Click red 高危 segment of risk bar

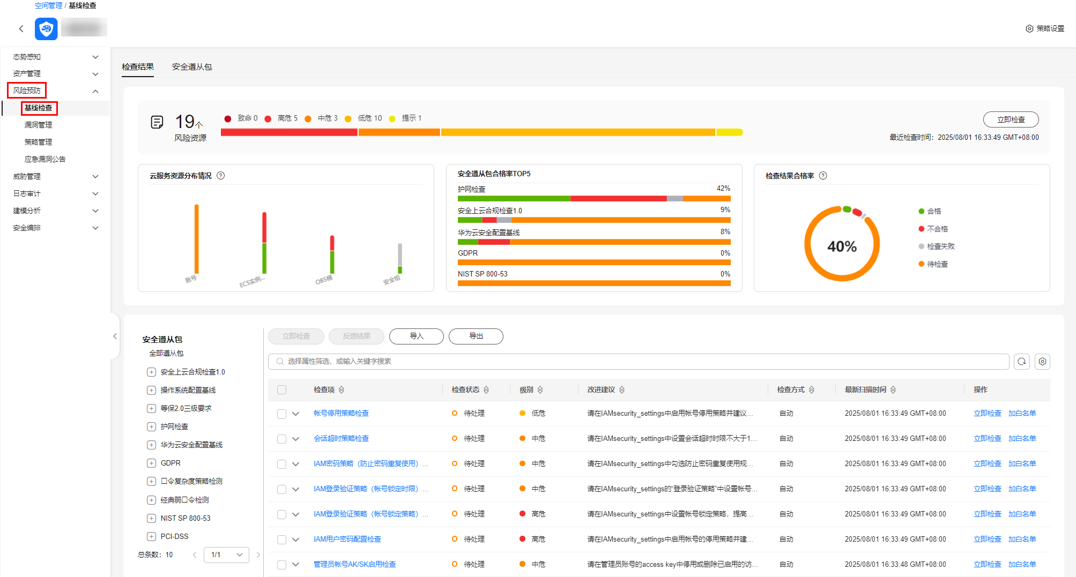point(289,132)
